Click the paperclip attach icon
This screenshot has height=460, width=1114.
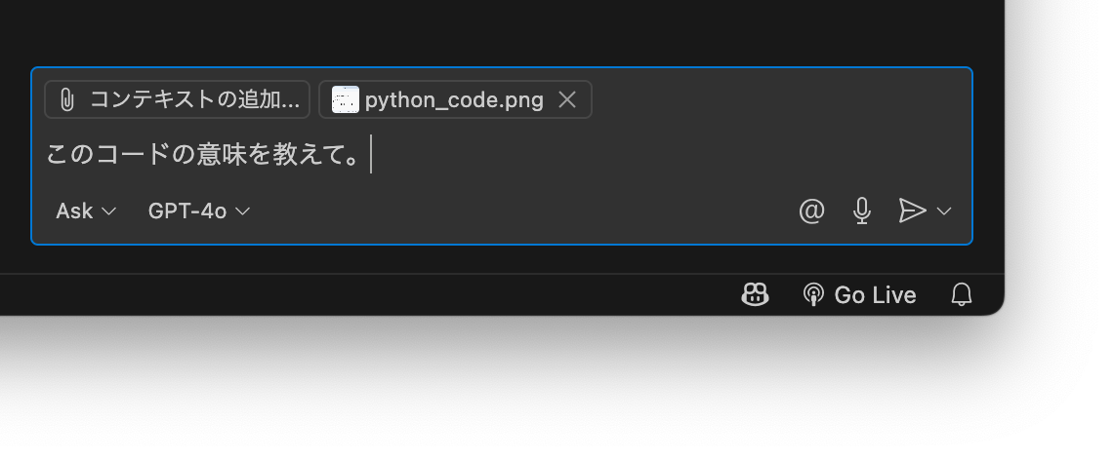coord(66,100)
